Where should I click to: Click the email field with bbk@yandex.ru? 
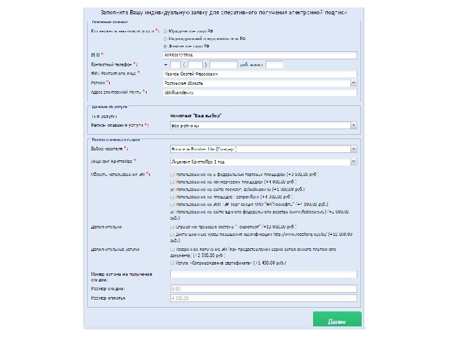(259, 92)
